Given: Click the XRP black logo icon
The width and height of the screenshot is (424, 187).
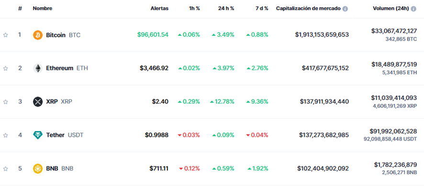Looking at the screenshot, I should (38, 102).
